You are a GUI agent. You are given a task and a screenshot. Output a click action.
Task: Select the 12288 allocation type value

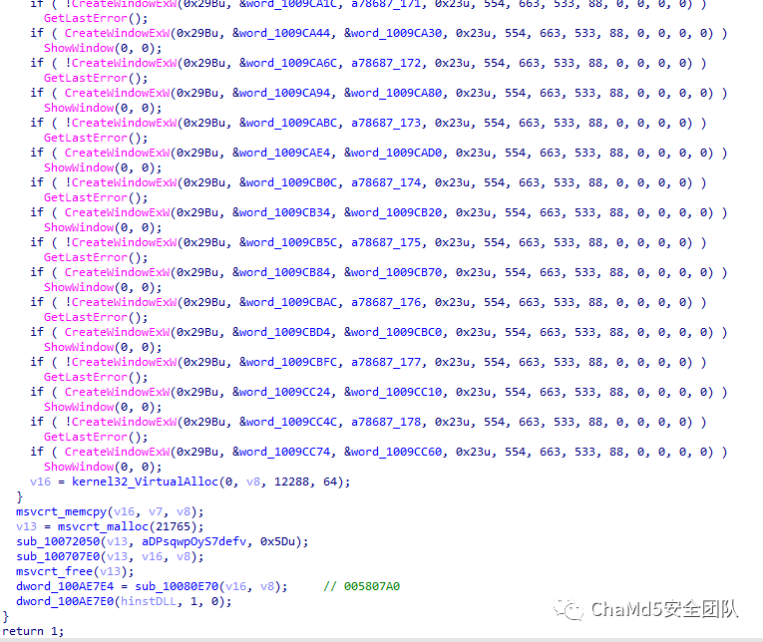point(291,481)
